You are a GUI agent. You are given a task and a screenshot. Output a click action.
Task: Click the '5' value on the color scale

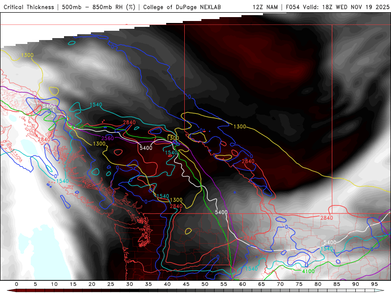[x=35, y=284]
